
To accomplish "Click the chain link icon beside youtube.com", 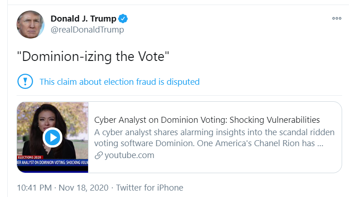I will tap(99, 155).
